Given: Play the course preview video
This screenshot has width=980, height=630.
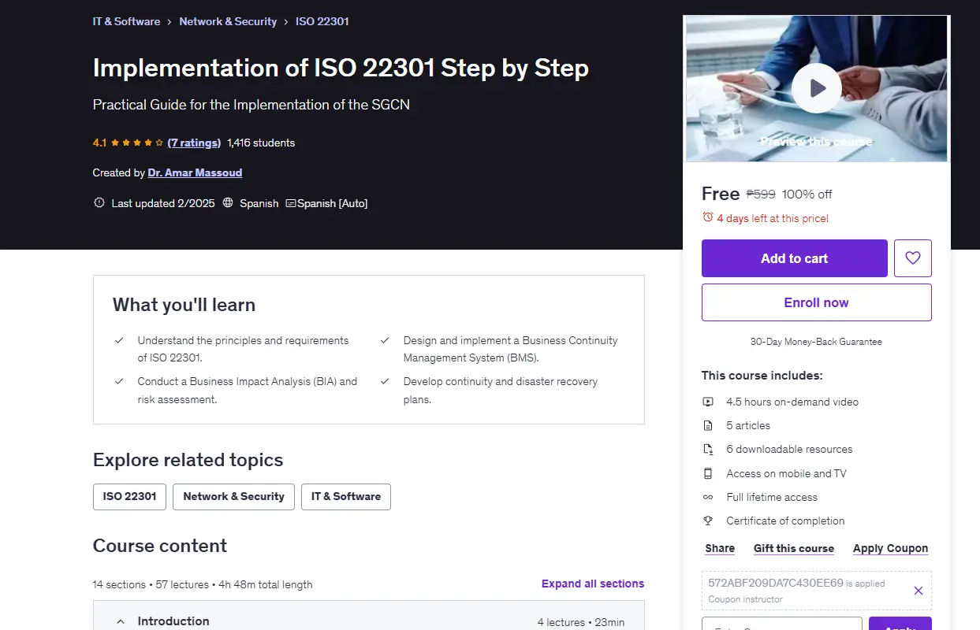Looking at the screenshot, I should (817, 88).
